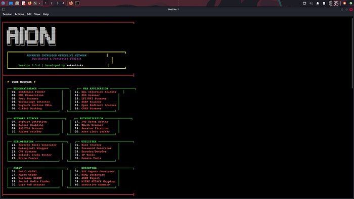This screenshot has height=199, width=354.
Task: Click the 'Executive Summary' entry
Action: pos(95,184)
